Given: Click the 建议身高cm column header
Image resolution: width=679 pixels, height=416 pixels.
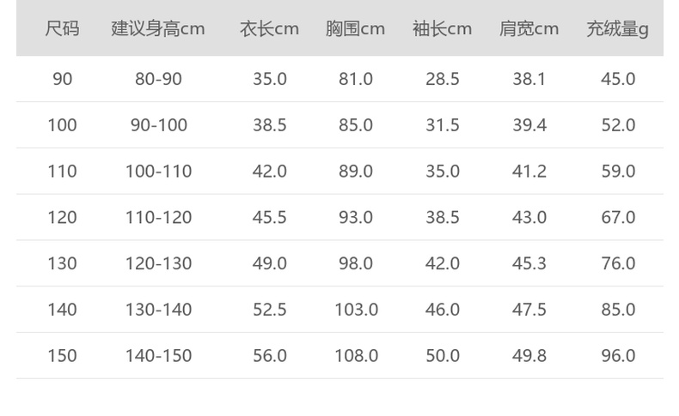Looking at the screenshot, I should tap(158, 28).
